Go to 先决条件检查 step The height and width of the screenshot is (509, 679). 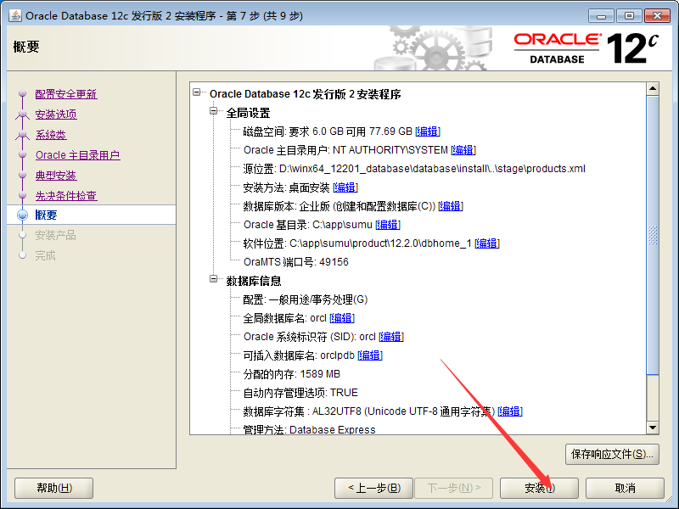tap(66, 196)
